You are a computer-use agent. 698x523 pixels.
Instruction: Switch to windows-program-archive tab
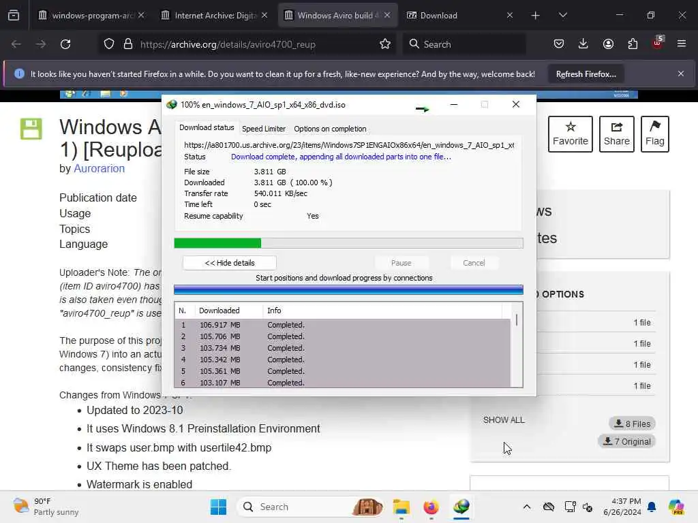(91, 16)
